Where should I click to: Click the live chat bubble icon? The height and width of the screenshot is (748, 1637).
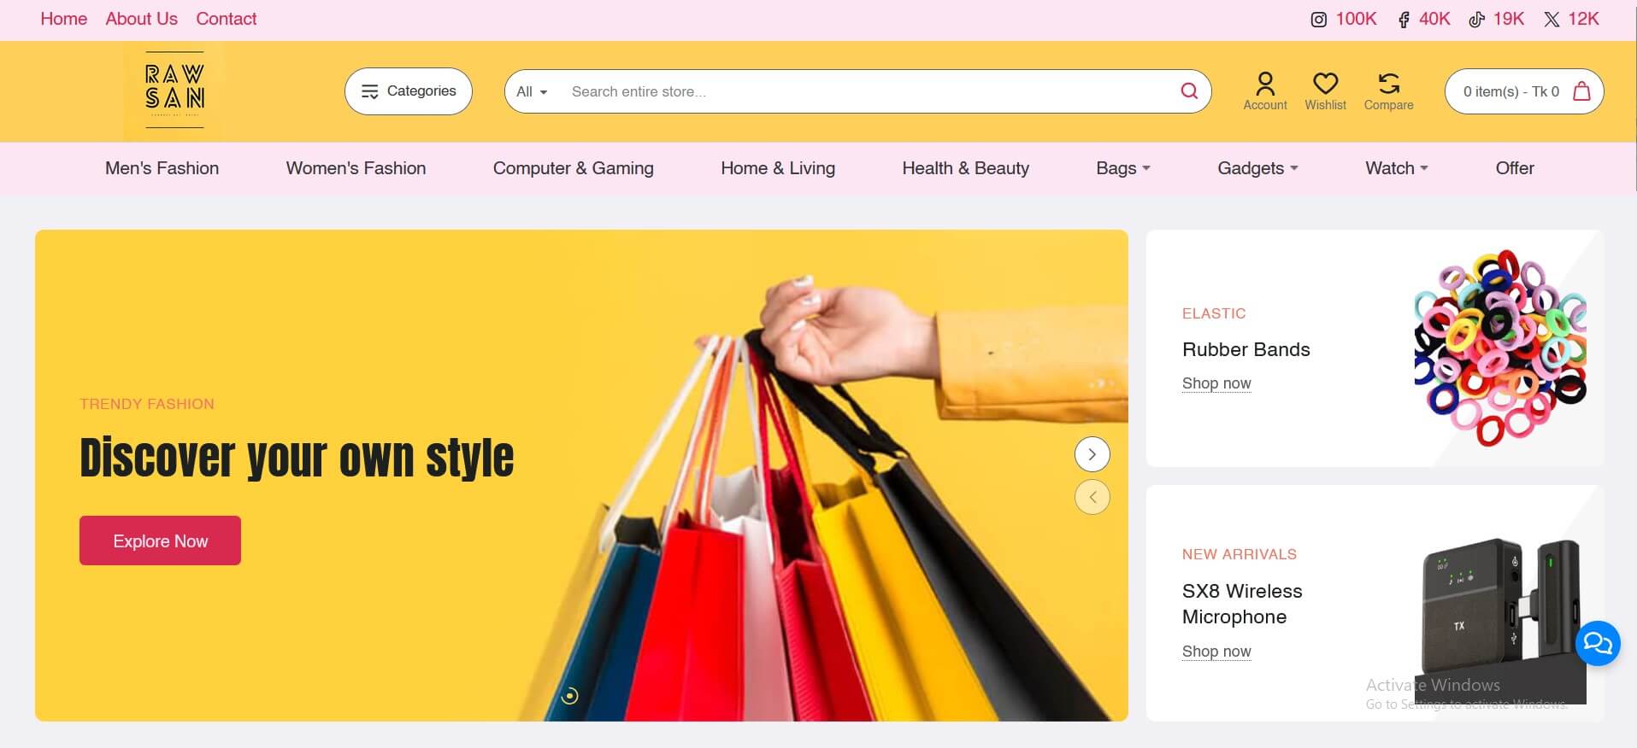(x=1597, y=643)
